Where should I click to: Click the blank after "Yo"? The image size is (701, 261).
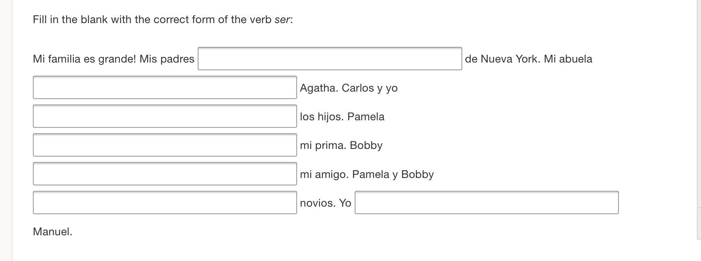pos(486,203)
